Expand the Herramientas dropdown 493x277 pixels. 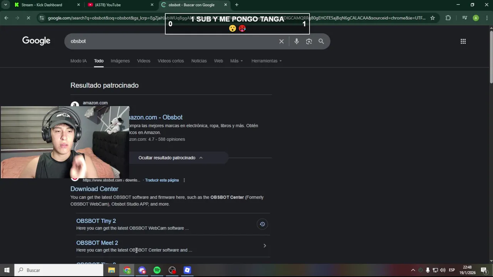click(267, 61)
